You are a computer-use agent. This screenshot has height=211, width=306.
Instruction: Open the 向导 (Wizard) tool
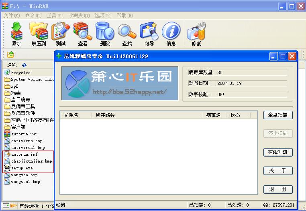tap(149, 34)
